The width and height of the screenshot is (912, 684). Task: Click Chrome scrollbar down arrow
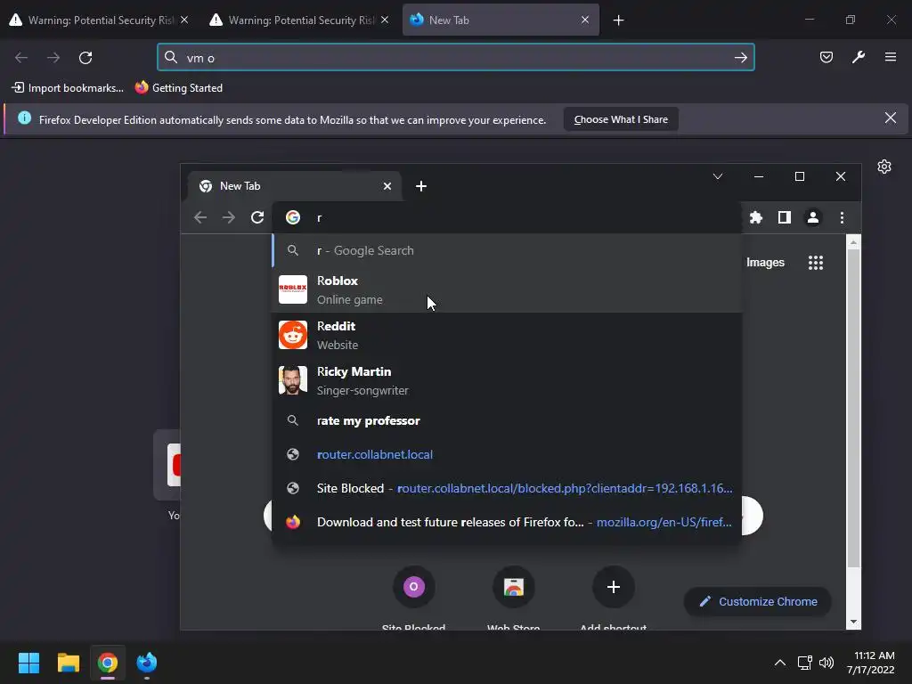[x=853, y=621]
